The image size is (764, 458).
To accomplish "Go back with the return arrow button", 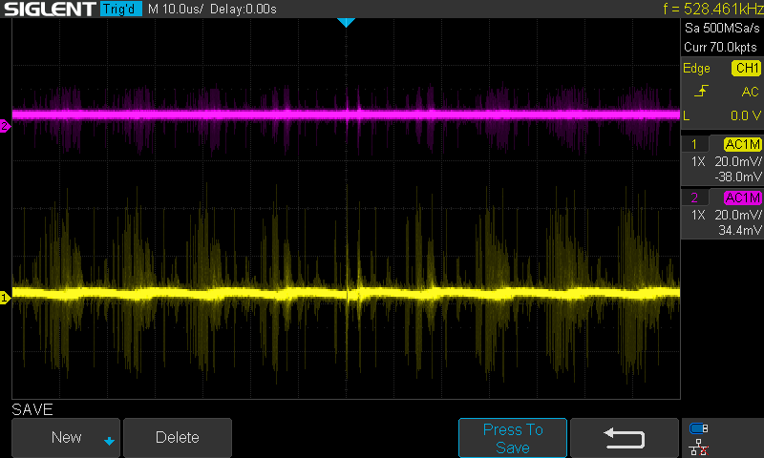I will pos(625,438).
